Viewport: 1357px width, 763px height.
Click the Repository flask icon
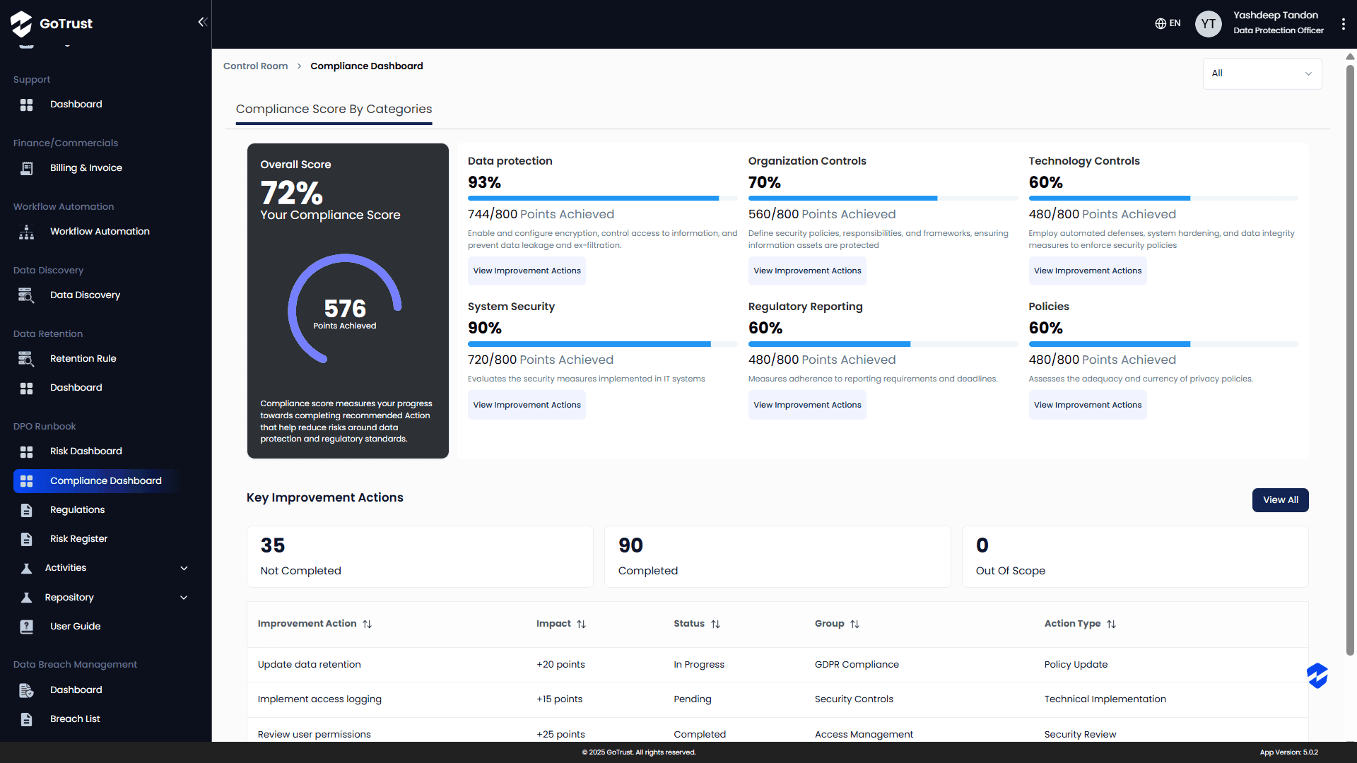pos(27,598)
